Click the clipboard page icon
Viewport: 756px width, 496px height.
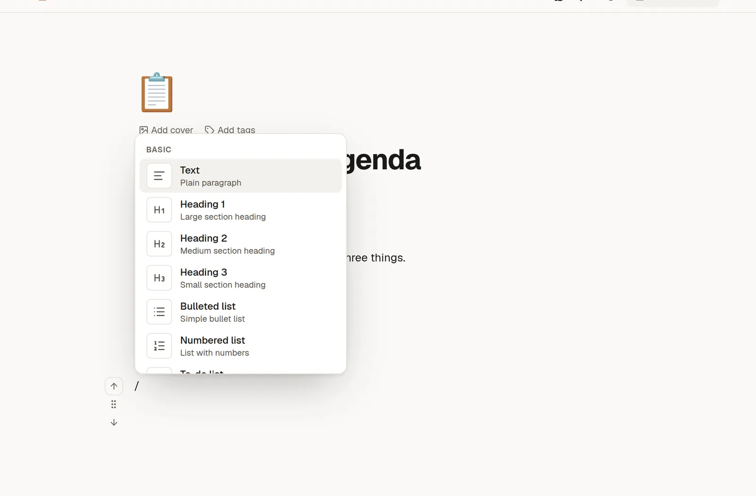tap(157, 92)
